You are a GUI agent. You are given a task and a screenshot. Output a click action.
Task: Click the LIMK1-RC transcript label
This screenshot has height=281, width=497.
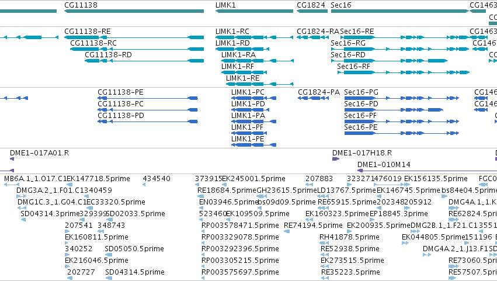pyautogui.click(x=232, y=32)
